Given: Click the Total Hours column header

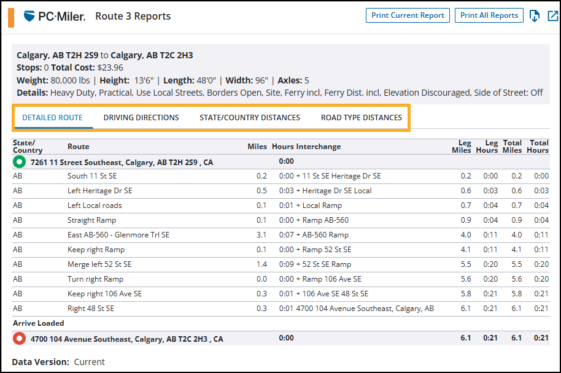Looking at the screenshot, I should (x=538, y=147).
